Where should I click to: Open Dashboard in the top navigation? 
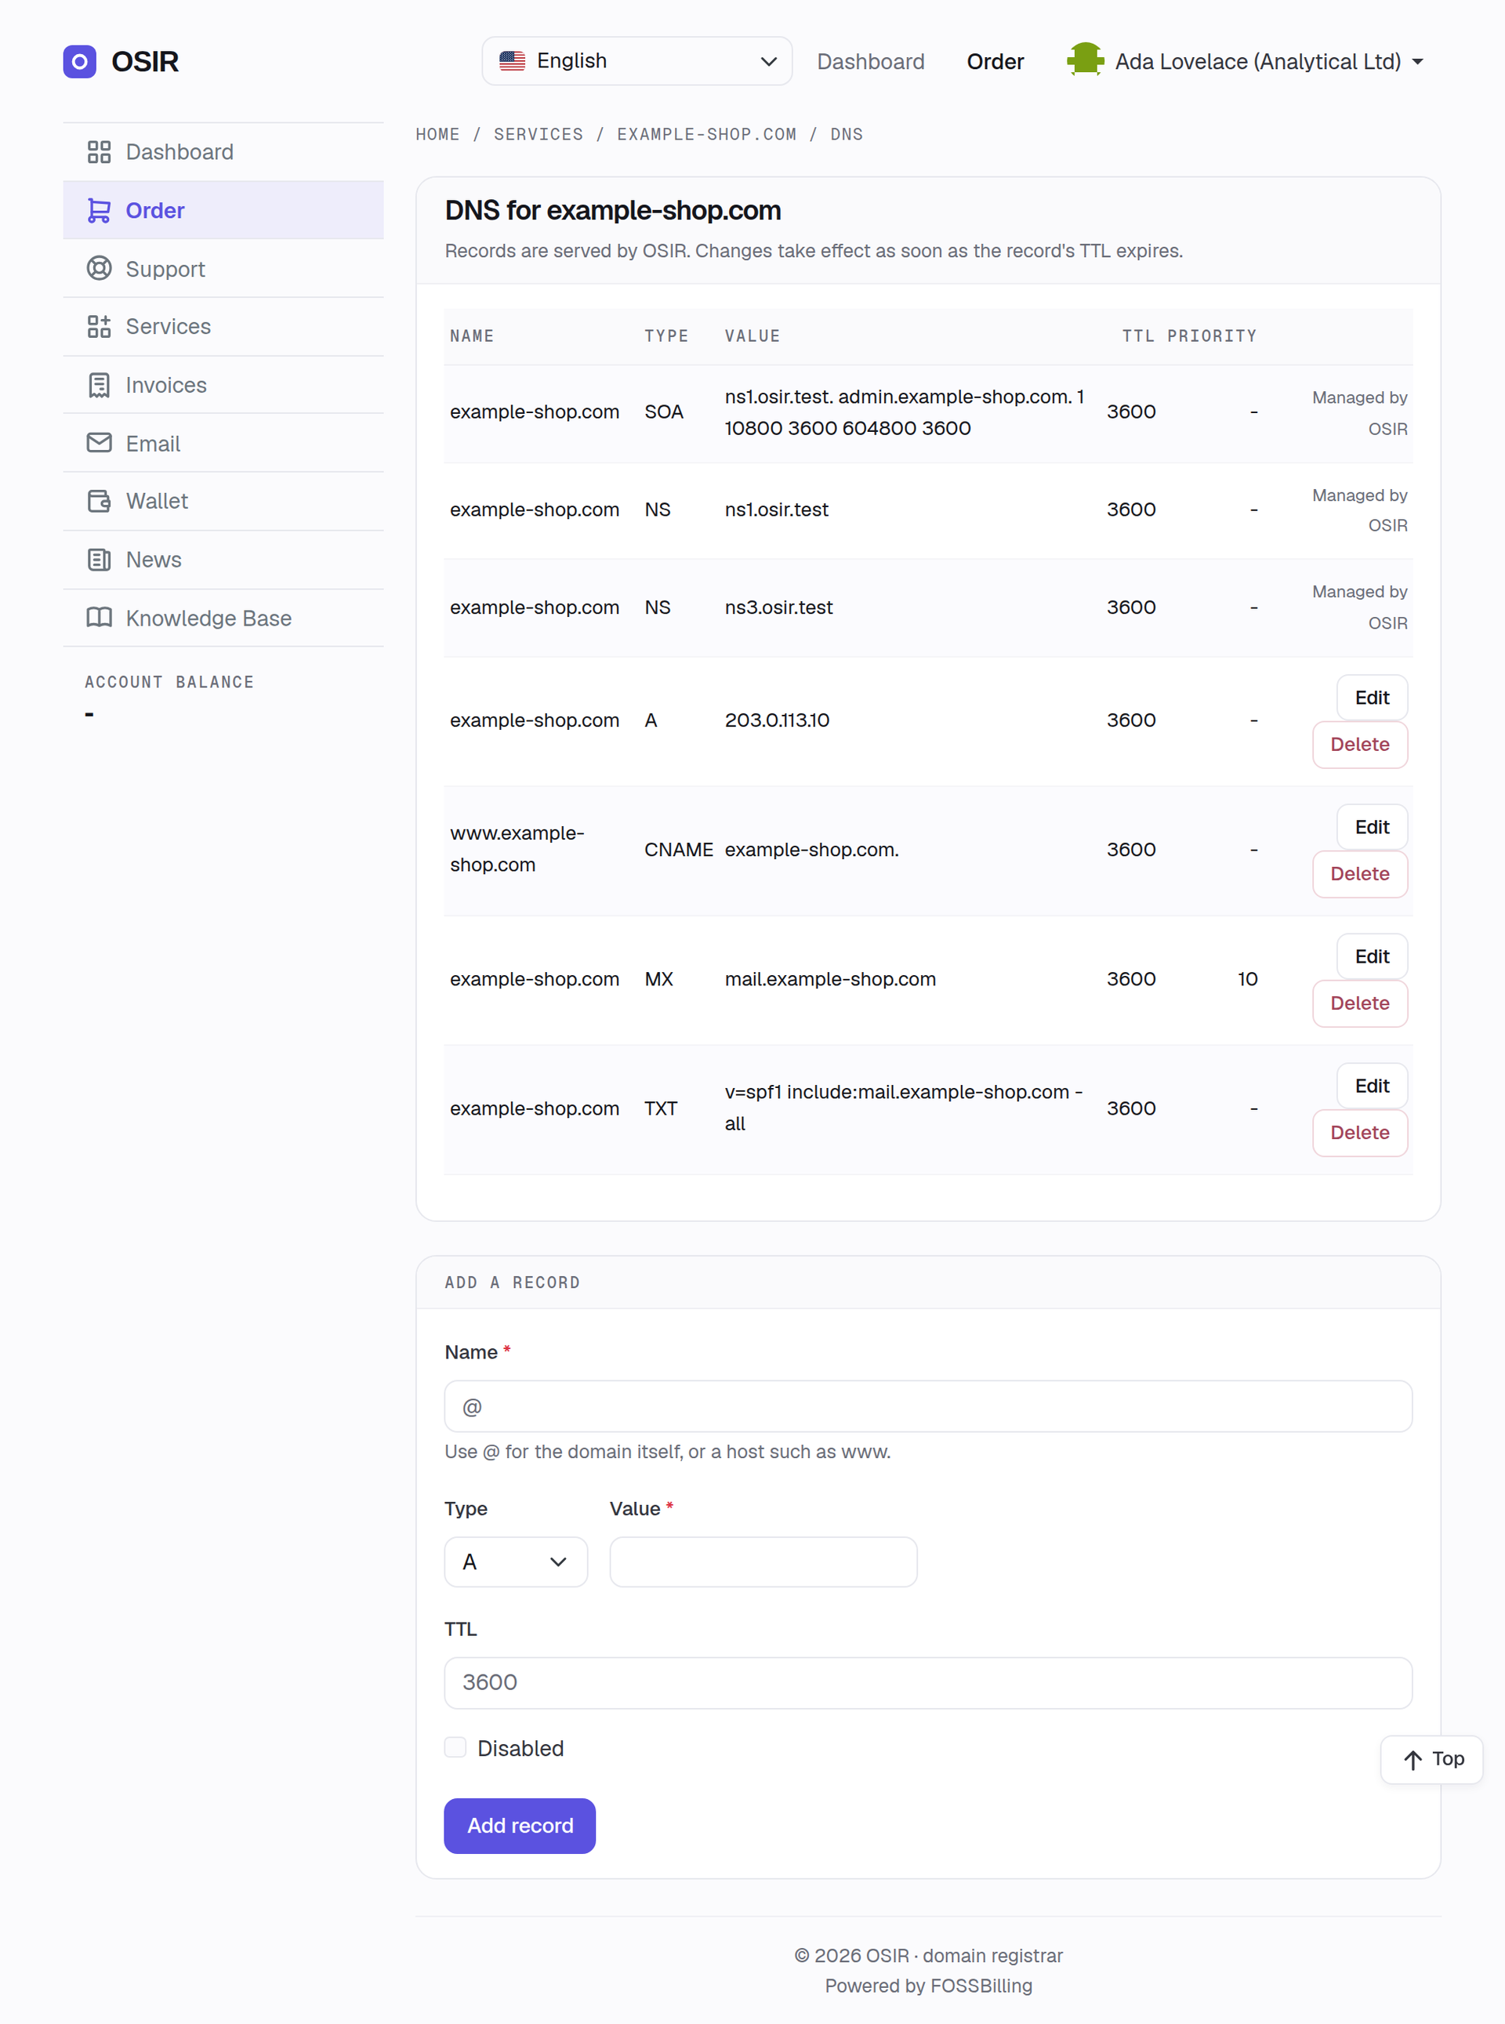click(x=870, y=61)
